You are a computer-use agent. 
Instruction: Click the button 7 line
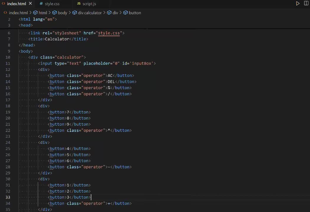69,112
